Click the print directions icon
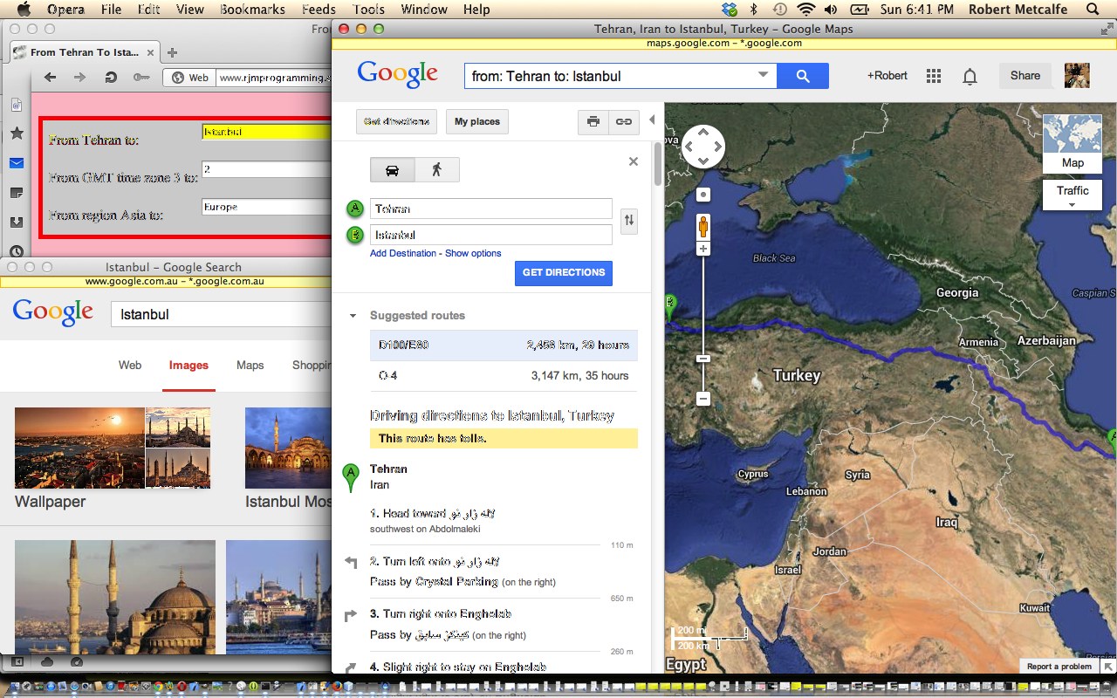Viewport: 1117px width, 698px height. tap(593, 121)
